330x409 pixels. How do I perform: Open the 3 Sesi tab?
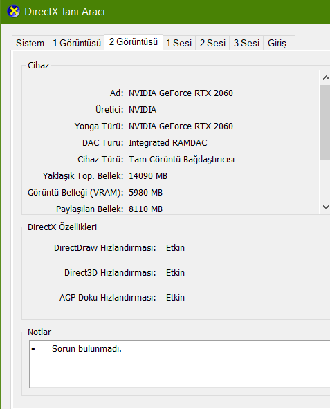click(246, 43)
